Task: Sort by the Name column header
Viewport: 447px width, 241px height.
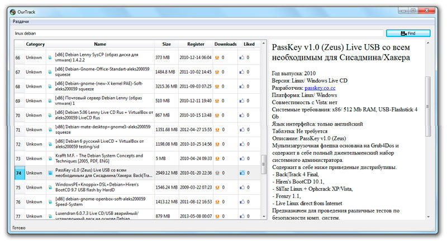Action: click(100, 44)
